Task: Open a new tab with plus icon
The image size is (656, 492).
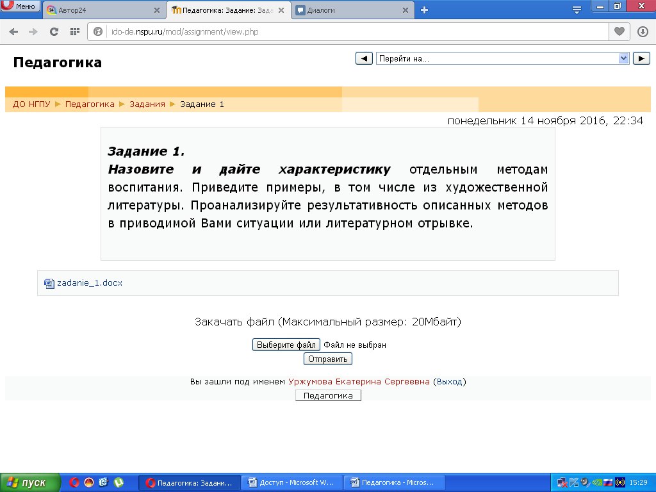Action: [x=424, y=10]
